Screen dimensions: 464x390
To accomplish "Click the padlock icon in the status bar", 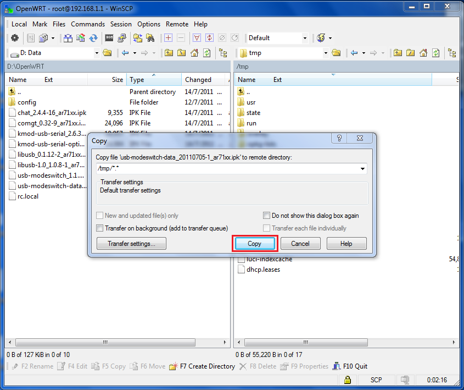I will pyautogui.click(x=348, y=380).
